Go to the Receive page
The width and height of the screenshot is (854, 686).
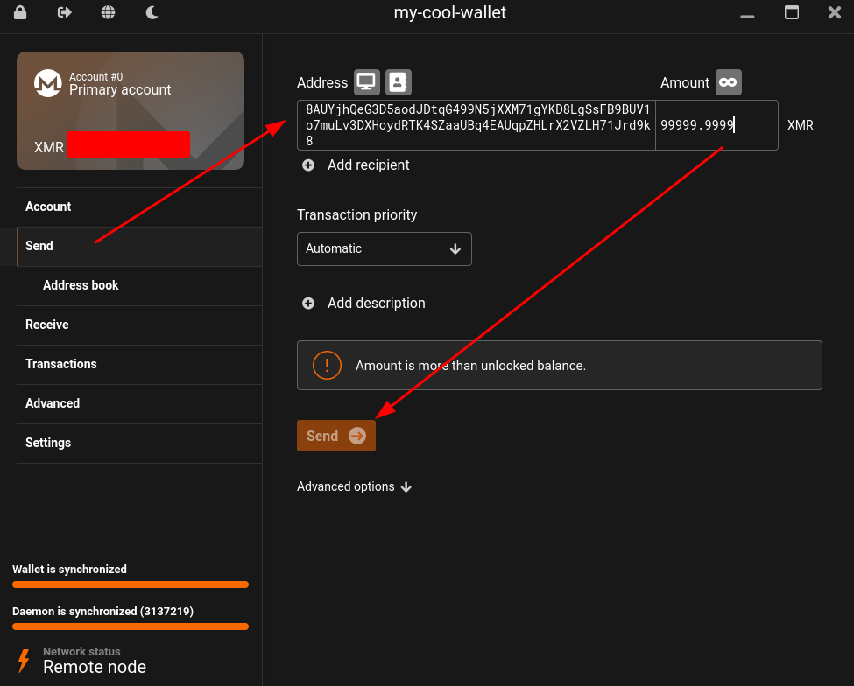click(139, 325)
